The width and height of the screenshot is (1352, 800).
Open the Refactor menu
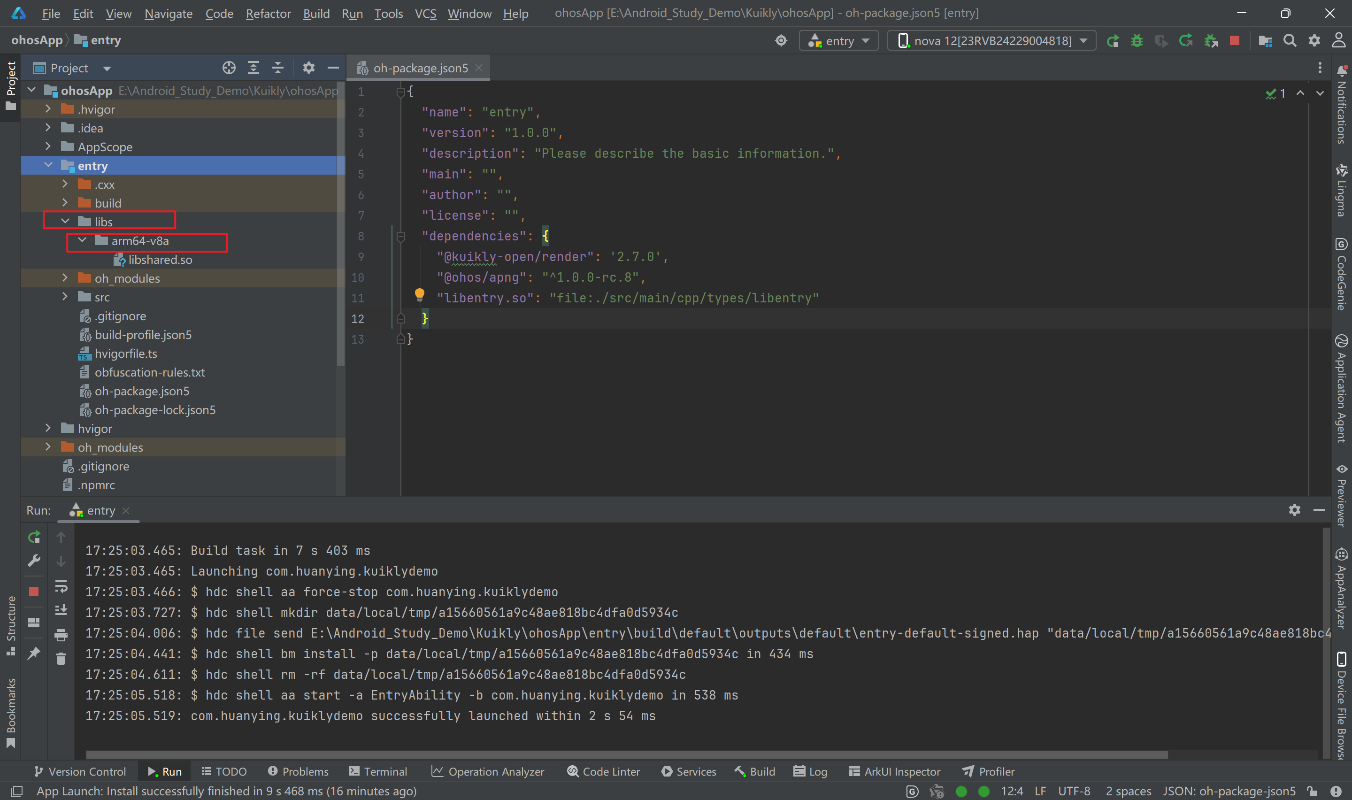(268, 14)
